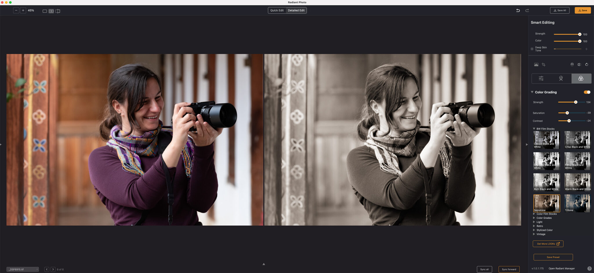Switch to Quick Edit mode
This screenshot has width=594, height=273.
(277, 10)
